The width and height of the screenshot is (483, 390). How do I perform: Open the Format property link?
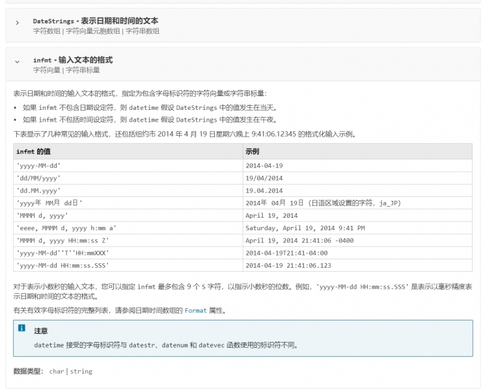[195, 310]
